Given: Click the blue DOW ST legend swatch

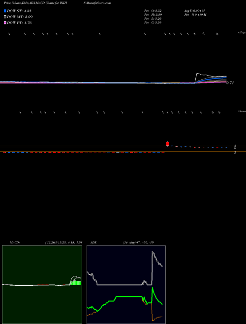Looking at the screenshot, I should tap(5, 11).
